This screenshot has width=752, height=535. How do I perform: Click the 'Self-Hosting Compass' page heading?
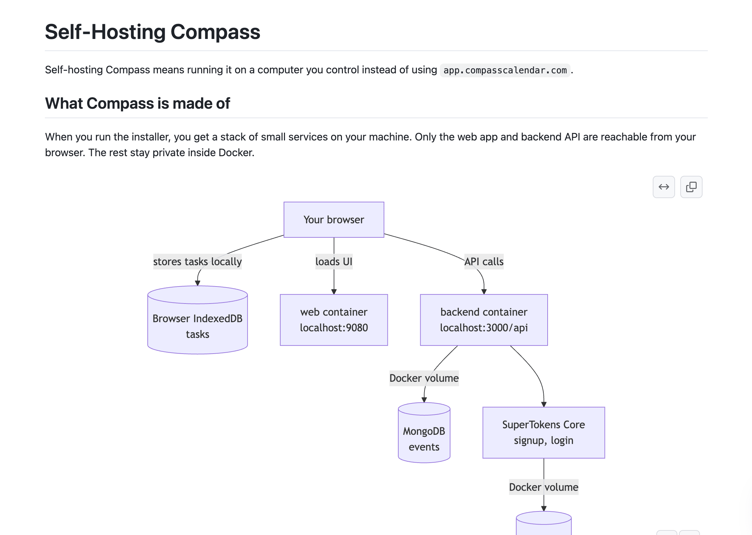coord(152,32)
